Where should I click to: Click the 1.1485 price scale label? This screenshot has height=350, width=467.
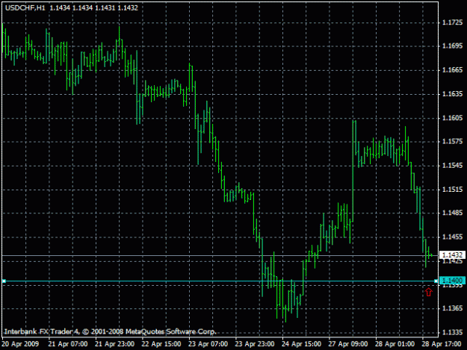pyautogui.click(x=453, y=213)
